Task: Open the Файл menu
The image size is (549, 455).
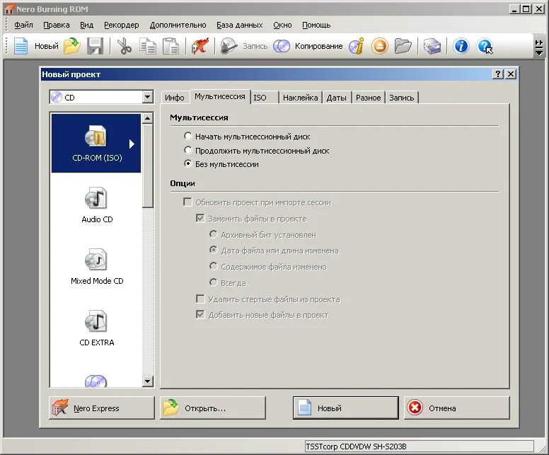Action: coord(23,25)
